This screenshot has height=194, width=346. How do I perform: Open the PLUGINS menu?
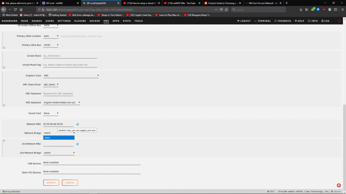pos(80,21)
